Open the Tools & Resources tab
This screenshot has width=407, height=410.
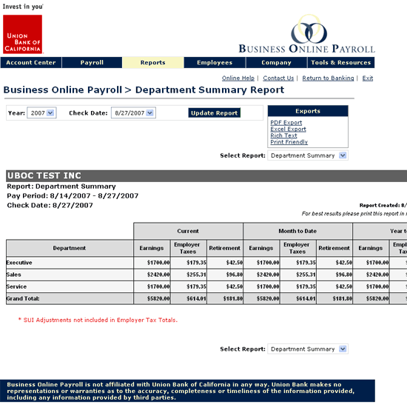[341, 62]
